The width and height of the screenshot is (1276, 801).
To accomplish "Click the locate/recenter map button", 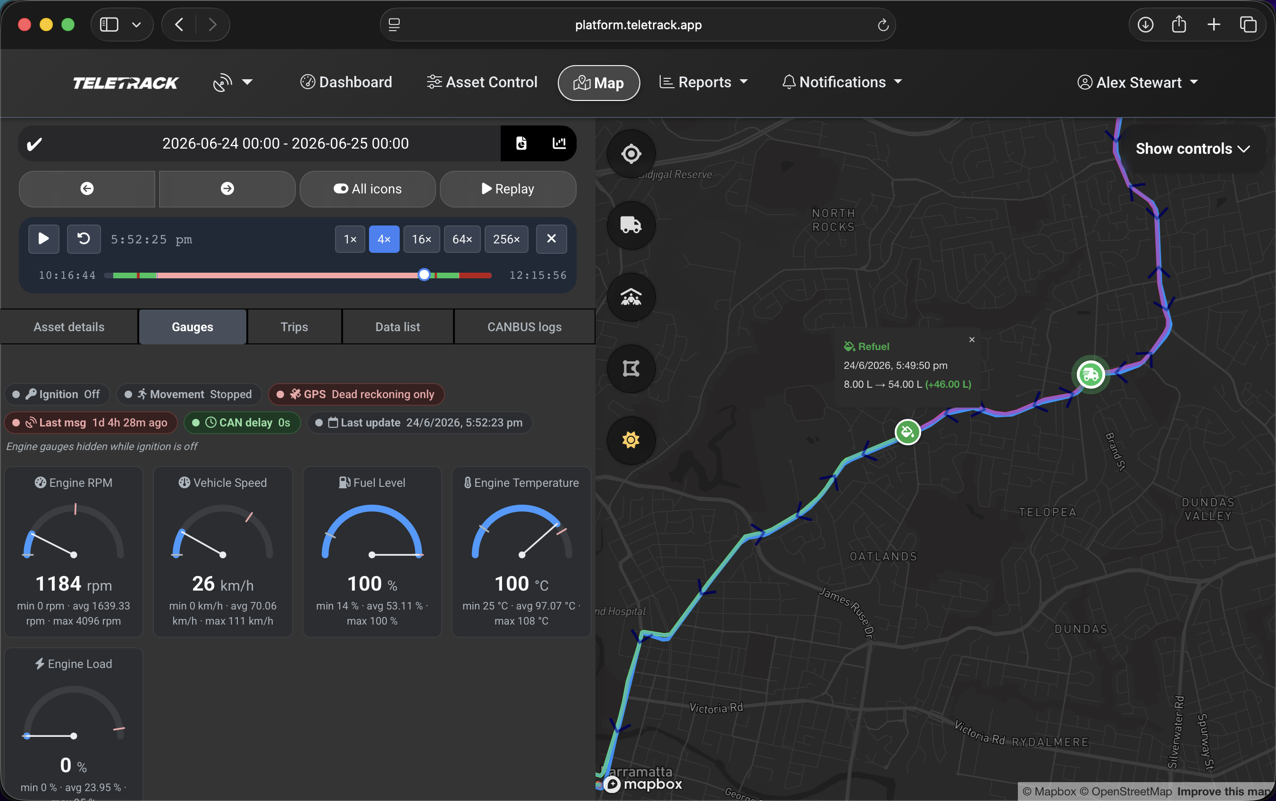I will (x=631, y=154).
